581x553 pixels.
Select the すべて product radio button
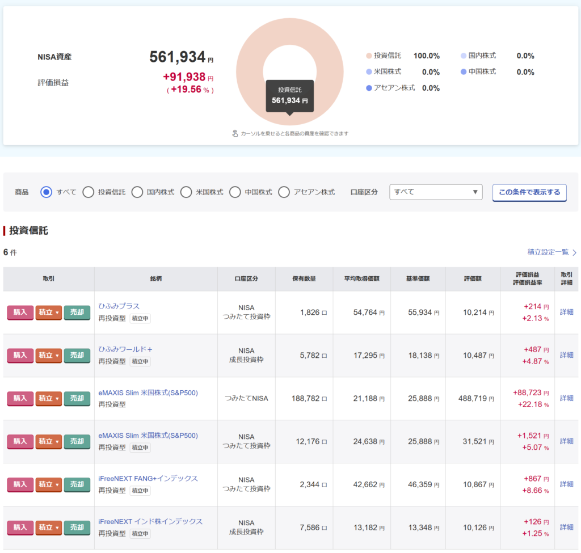[x=47, y=192]
